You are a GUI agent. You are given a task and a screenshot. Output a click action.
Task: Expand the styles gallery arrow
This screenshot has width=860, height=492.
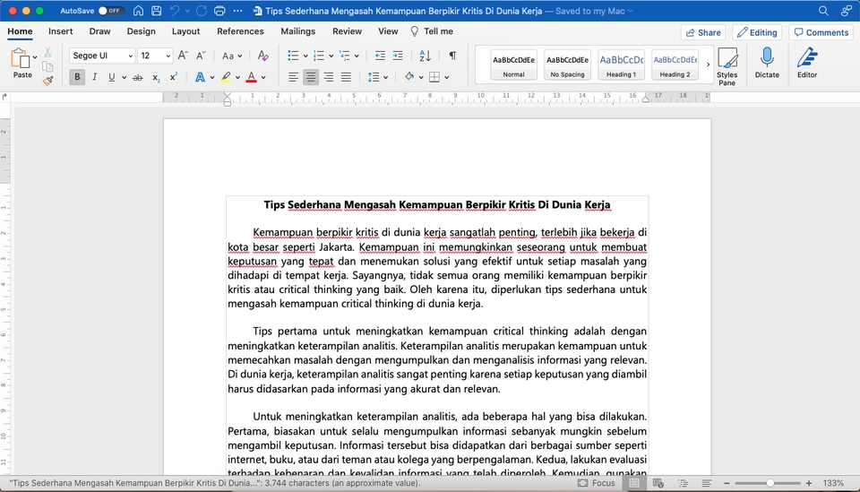[x=708, y=65]
